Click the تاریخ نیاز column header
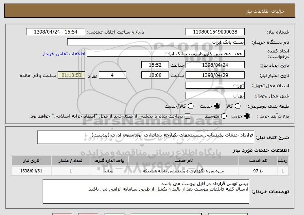The image size is (304, 215). (x=31, y=161)
